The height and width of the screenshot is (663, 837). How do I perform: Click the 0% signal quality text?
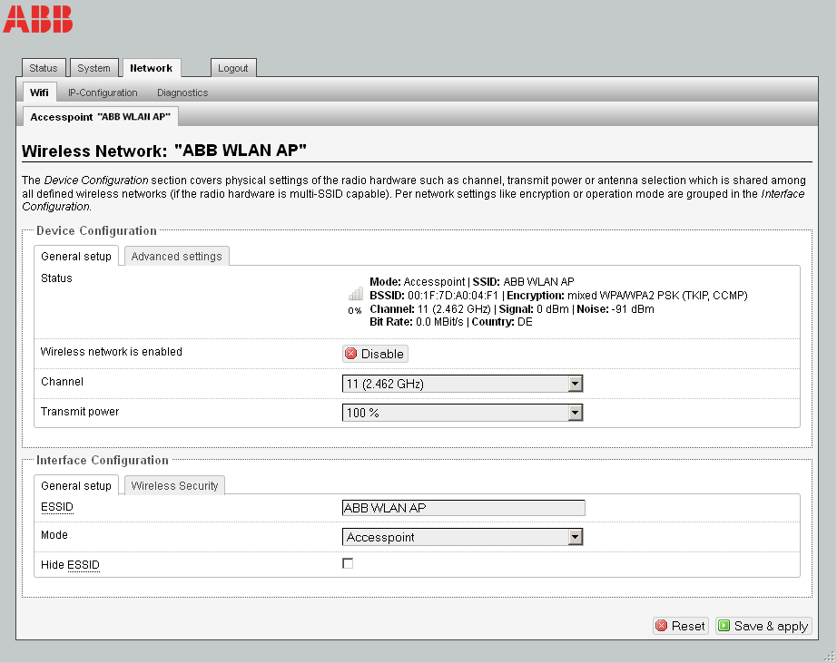point(354,310)
